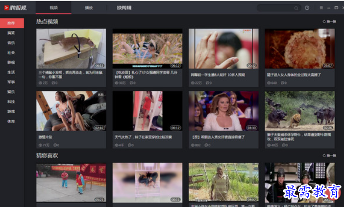Click the 科技 category link

(x=11, y=102)
